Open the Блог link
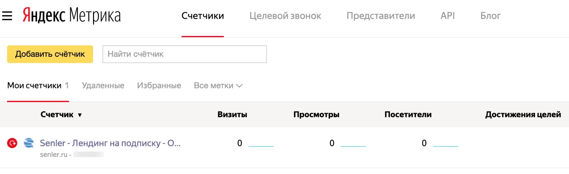Image resolution: width=569 pixels, height=174 pixels. [490, 16]
